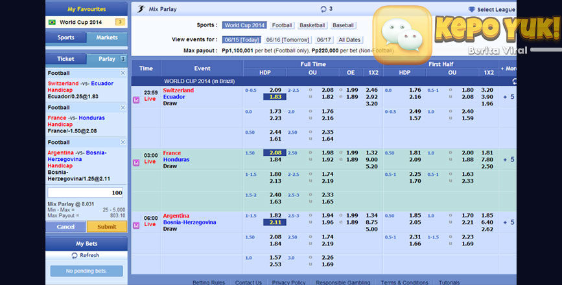
Task: Open the Parlay tab
Action: click(107, 59)
